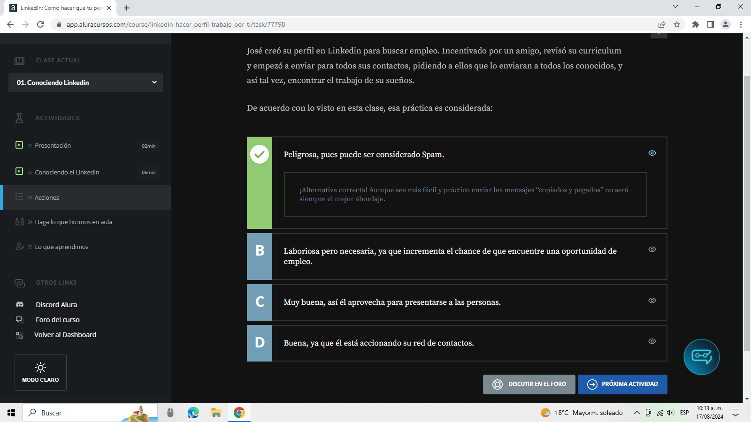This screenshot has height=422, width=751.
Task: Open volume control in system tray
Action: click(670, 413)
